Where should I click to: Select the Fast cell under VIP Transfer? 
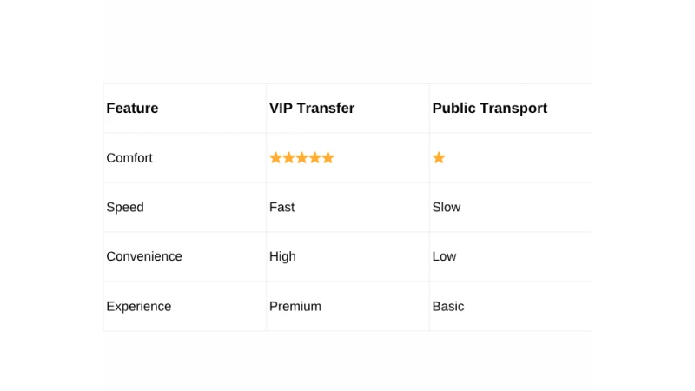(282, 208)
